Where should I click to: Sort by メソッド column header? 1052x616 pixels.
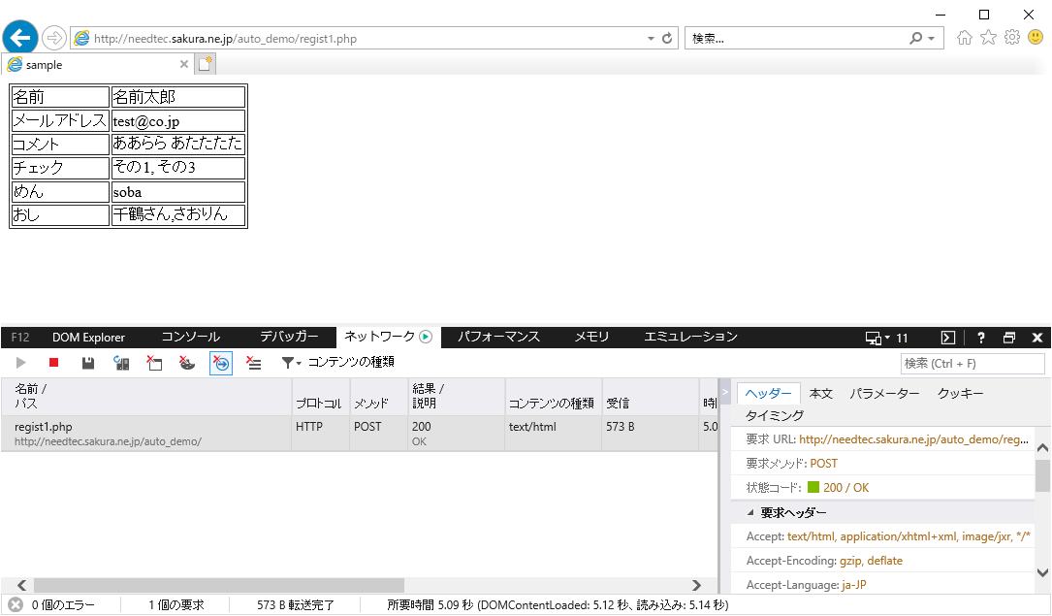(x=378, y=397)
